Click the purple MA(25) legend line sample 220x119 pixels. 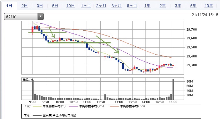[x=74, y=106]
